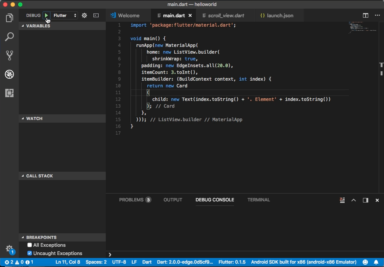Click the editor minimap preview

(x=363, y=27)
